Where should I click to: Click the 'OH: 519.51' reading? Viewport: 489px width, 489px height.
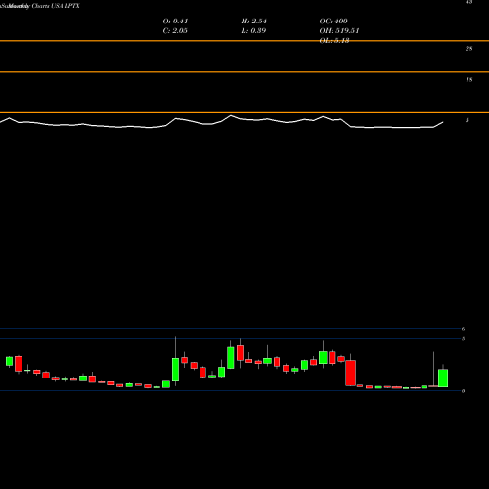(339, 31)
